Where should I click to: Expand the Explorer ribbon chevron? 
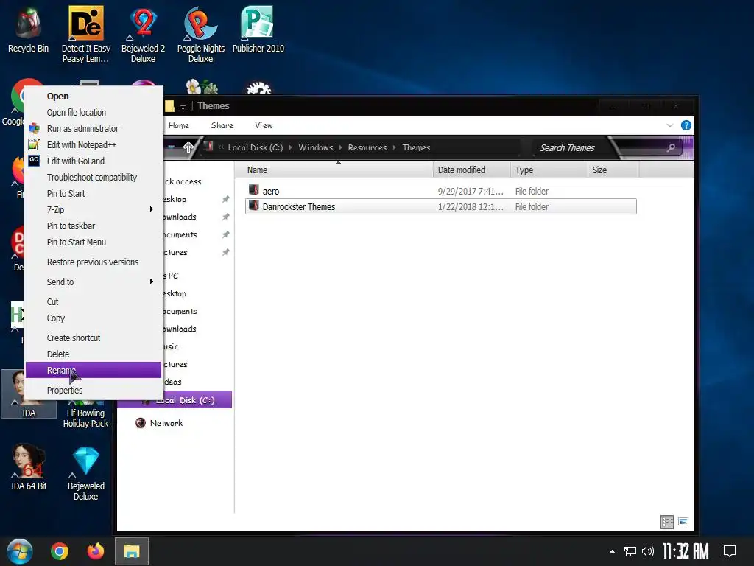pyautogui.click(x=670, y=125)
